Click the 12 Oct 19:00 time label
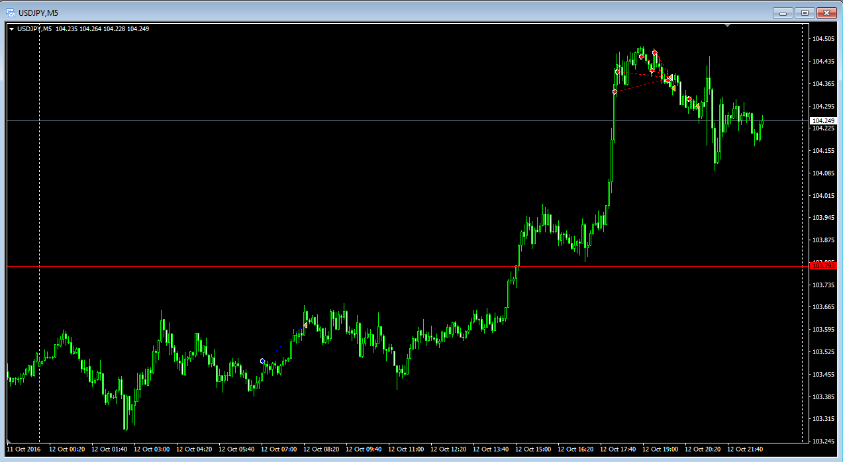 [660, 449]
